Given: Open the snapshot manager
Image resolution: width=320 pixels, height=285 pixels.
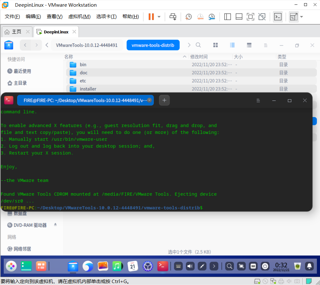Looking at the screenshot, I should (x=212, y=17).
